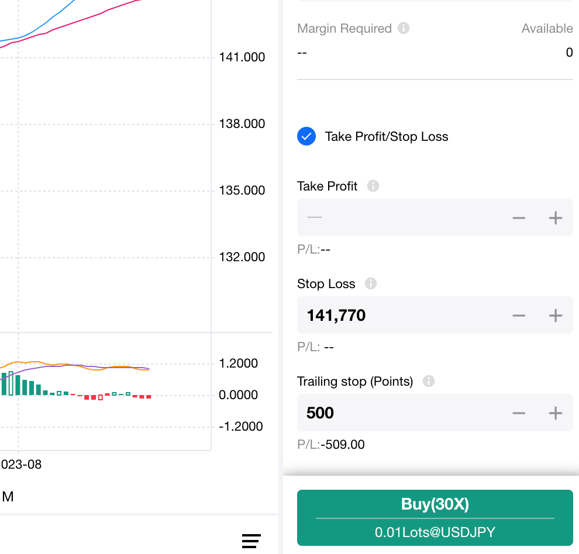Focus the empty Take Profit input field
Screen dimensions: 579x554
tap(398, 218)
